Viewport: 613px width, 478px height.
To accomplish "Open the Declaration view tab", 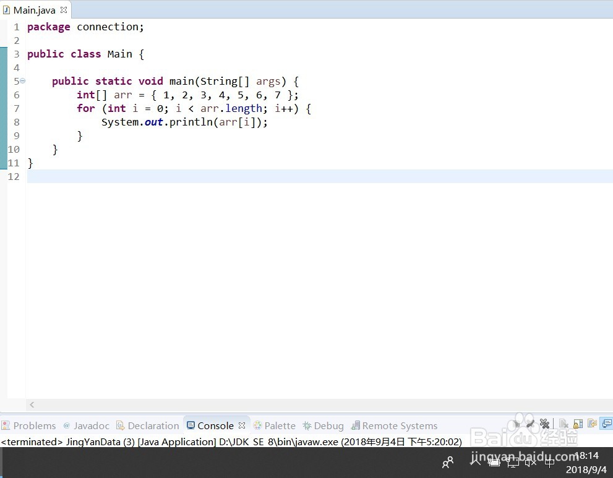I will coord(148,425).
